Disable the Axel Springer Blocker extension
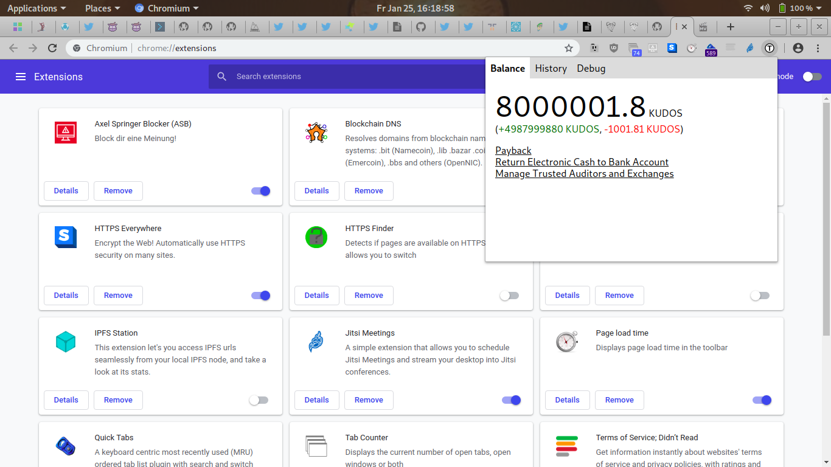Screen dimensions: 831x467 click(x=260, y=191)
